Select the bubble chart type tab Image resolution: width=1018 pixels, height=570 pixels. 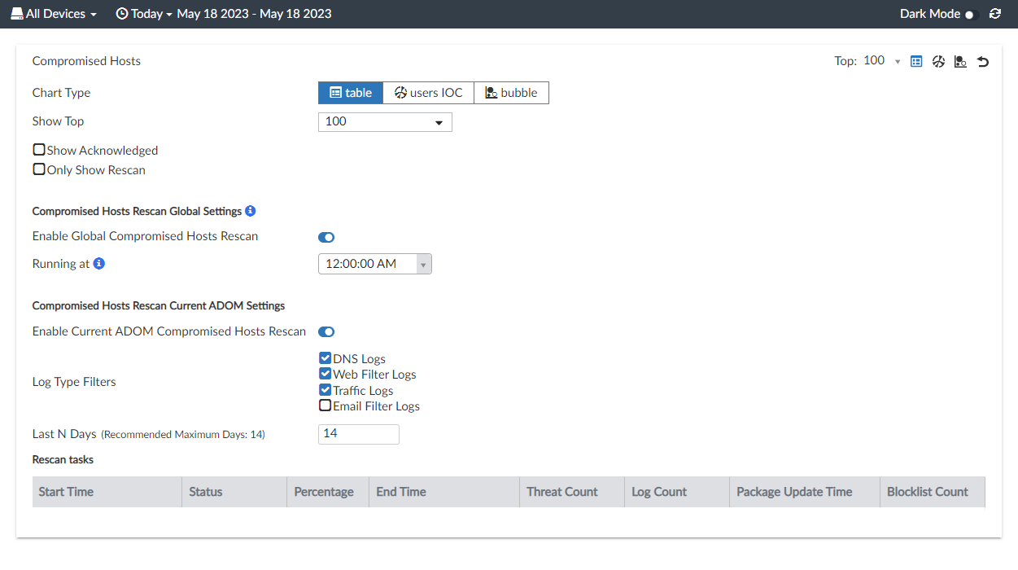point(511,92)
